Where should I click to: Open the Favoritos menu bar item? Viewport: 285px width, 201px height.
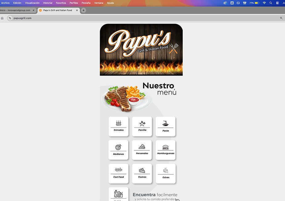coord(61,3)
